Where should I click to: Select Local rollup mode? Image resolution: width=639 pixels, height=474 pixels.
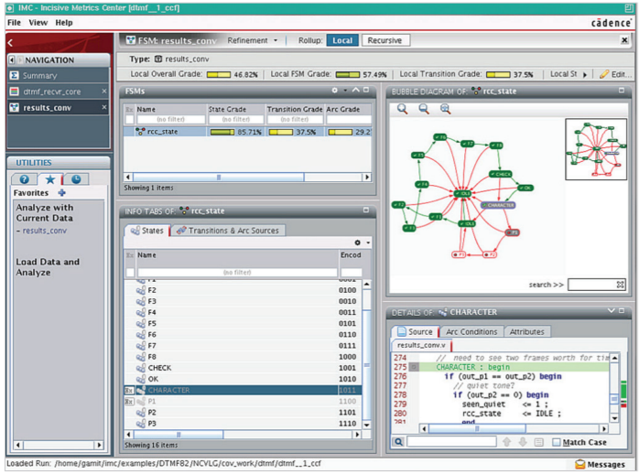342,40
